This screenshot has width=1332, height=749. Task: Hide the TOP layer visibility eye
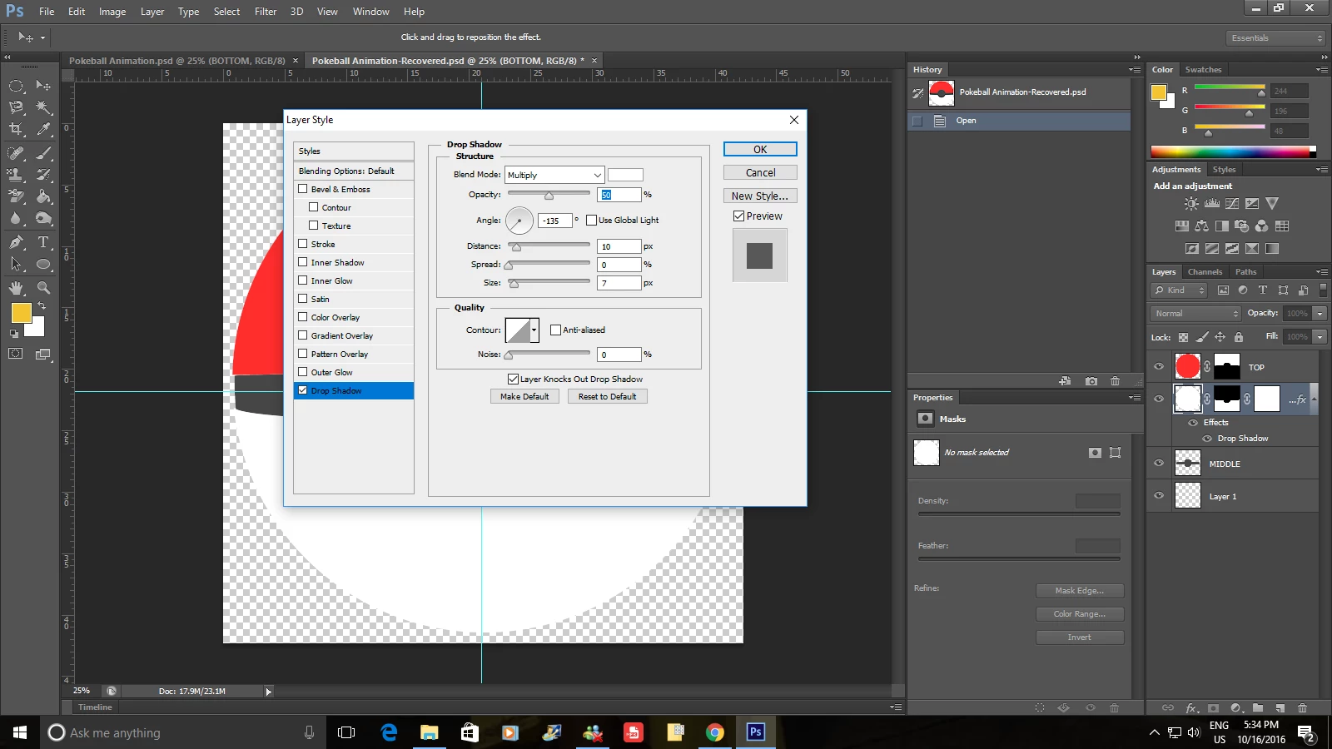[x=1159, y=366]
